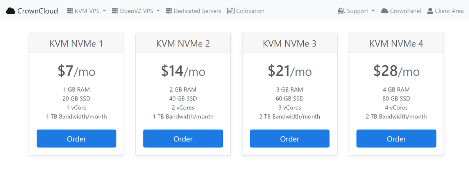Click the Client Area user icon
Screen dimensions: 469x170
[430, 11]
